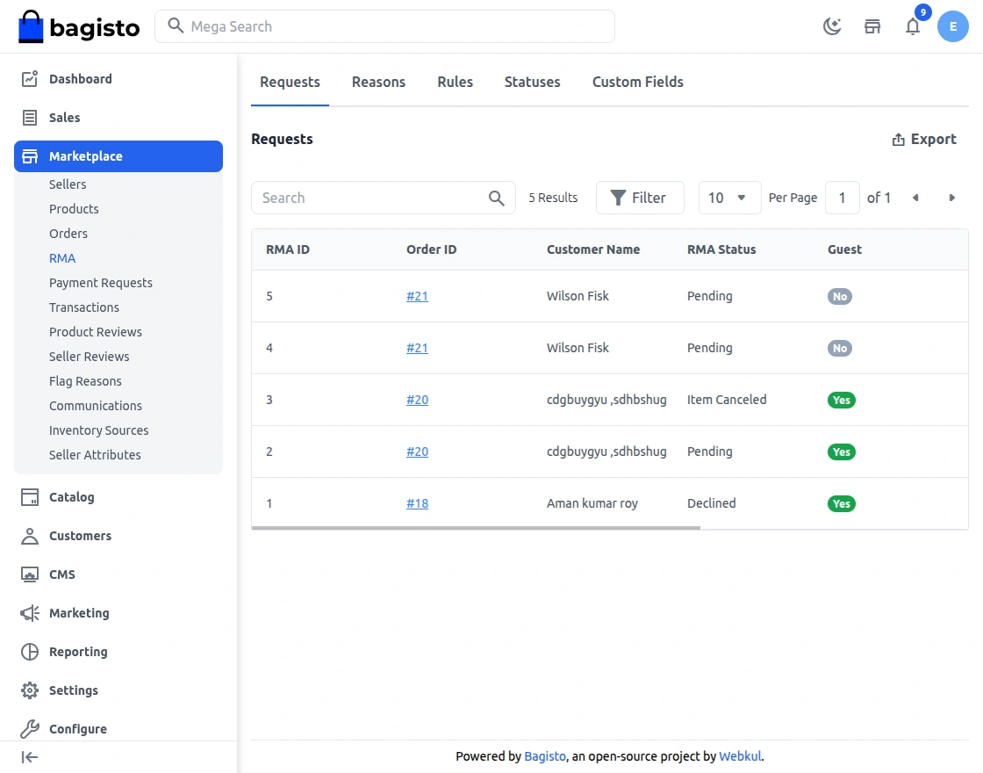Open the per-page 10 dropdown

point(729,198)
